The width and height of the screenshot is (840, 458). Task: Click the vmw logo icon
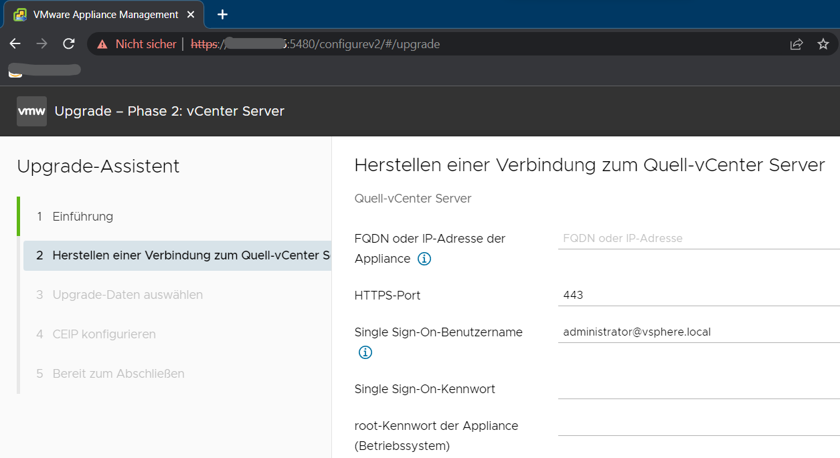coord(31,111)
